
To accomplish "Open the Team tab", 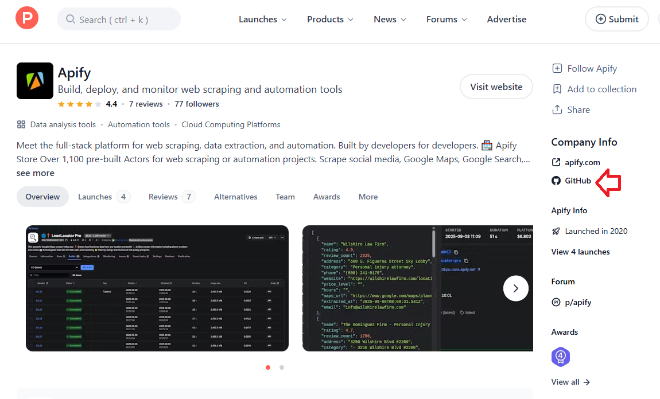I will (285, 197).
